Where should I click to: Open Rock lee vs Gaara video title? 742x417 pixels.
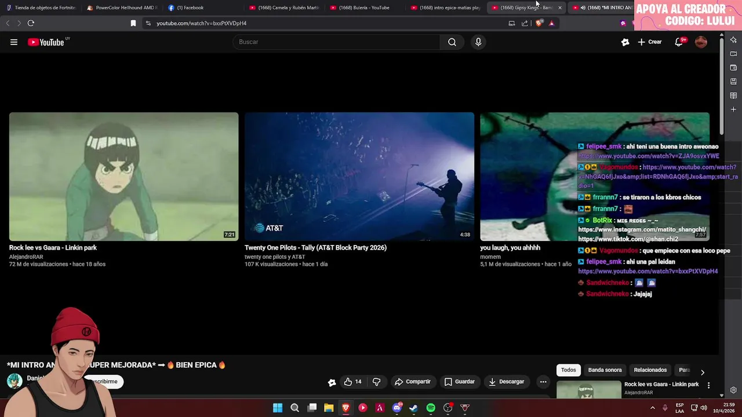tap(53, 248)
